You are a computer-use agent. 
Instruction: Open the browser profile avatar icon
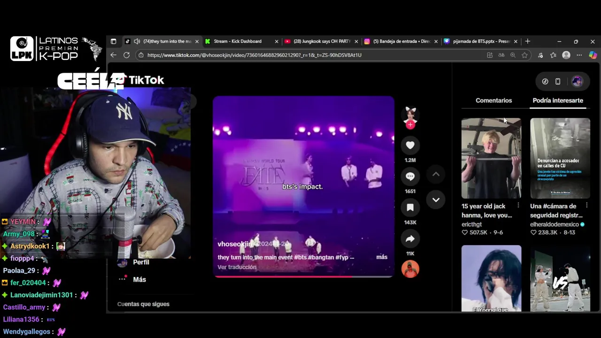point(566,55)
